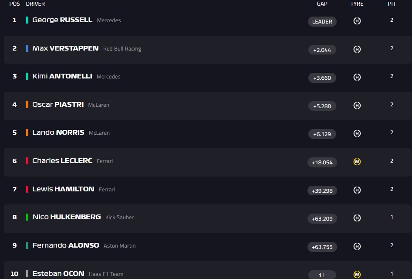This screenshot has height=279, width=412.
Task: Click Oscar Piastri's hard tyre icon
Action: [x=357, y=105]
